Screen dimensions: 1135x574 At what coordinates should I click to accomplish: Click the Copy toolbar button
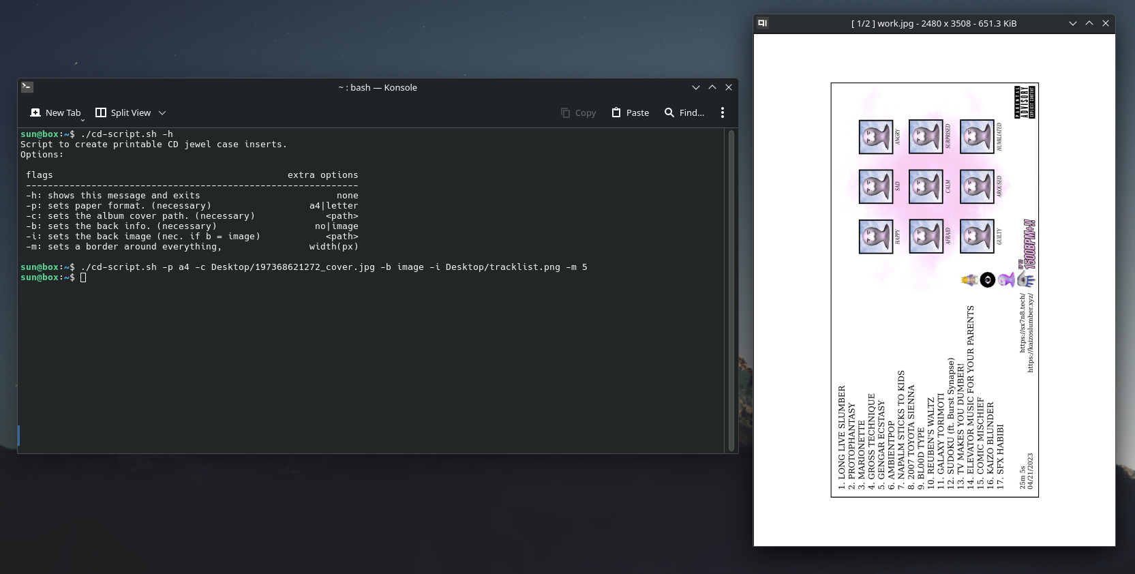click(x=578, y=112)
